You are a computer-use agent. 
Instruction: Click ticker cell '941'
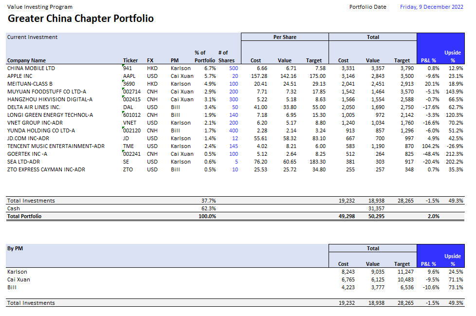pos(128,68)
